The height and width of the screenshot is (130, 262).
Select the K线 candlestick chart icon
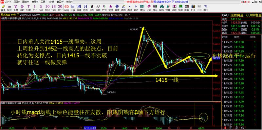(92, 8)
